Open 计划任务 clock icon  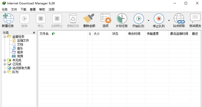pos(122,19)
